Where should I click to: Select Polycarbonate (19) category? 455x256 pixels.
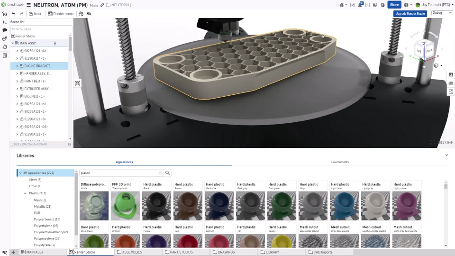point(47,219)
